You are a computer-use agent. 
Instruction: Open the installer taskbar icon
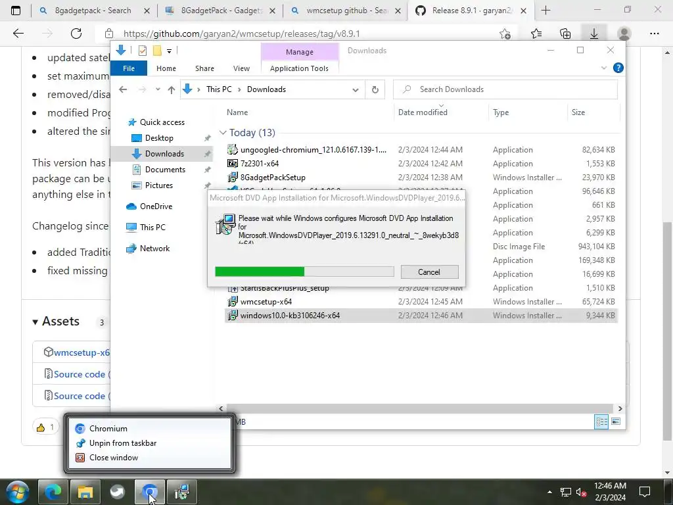click(x=182, y=492)
